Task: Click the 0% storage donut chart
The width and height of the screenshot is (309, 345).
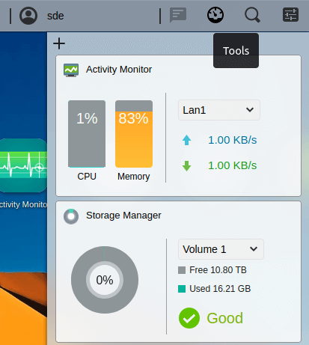Action: (105, 280)
